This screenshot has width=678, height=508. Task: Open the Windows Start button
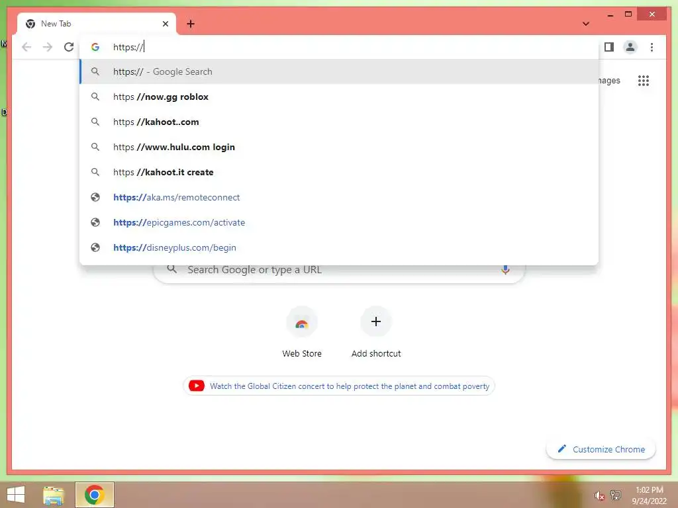(x=16, y=495)
